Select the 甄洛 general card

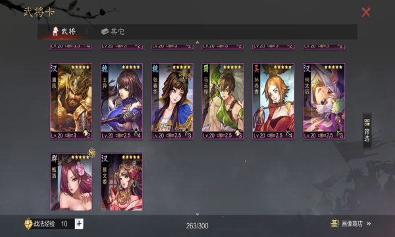(x=71, y=182)
